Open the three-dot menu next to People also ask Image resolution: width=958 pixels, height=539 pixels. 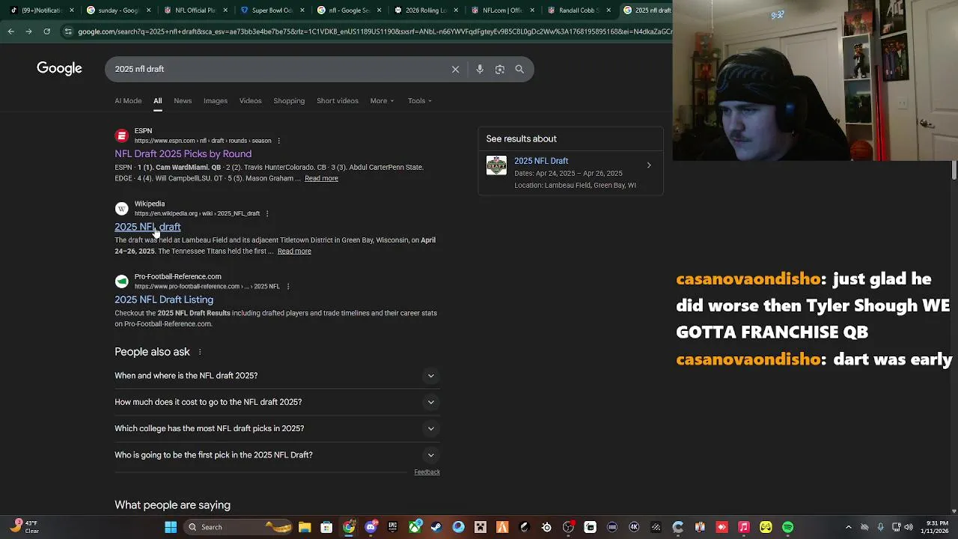pos(200,352)
